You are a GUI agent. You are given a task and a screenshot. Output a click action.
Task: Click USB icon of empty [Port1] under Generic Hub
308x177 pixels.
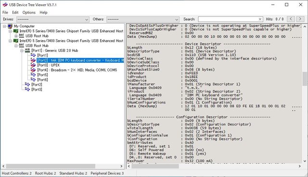33,55
